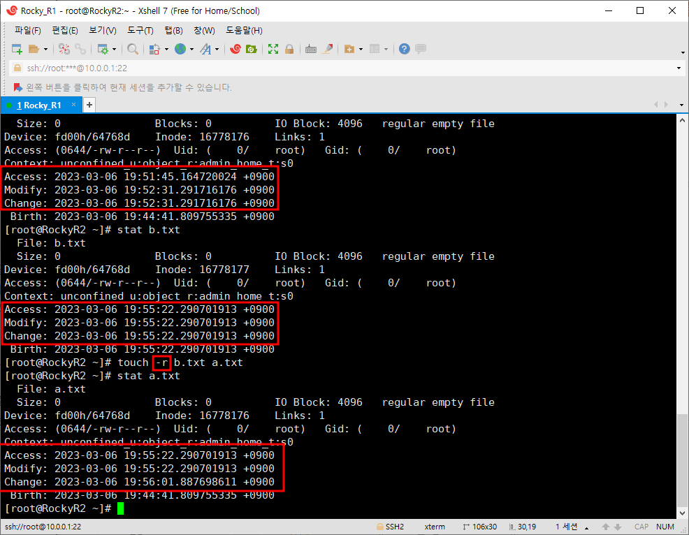Click the Find magnifier icon
This screenshot has height=535, width=689.
[x=132, y=49]
